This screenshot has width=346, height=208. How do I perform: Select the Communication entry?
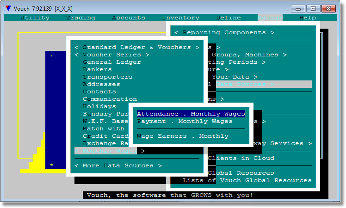tap(110, 99)
